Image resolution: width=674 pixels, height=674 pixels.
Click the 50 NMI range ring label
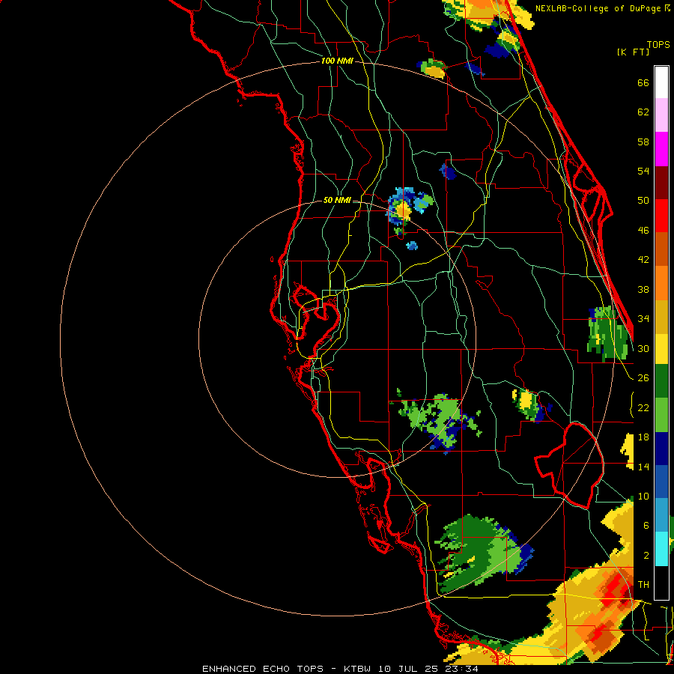(x=337, y=200)
